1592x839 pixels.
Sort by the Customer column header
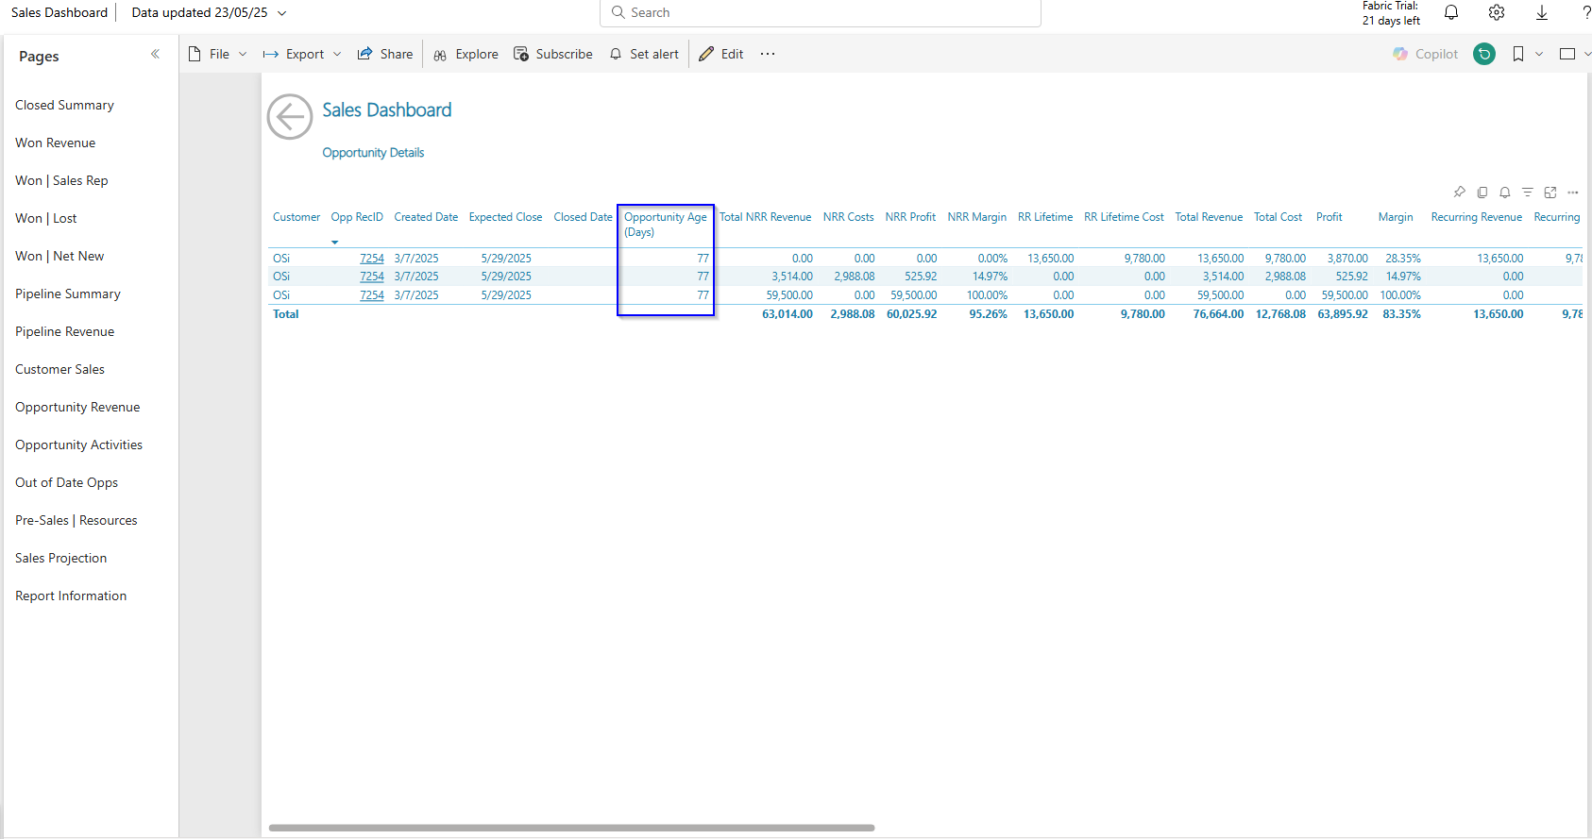[296, 217]
